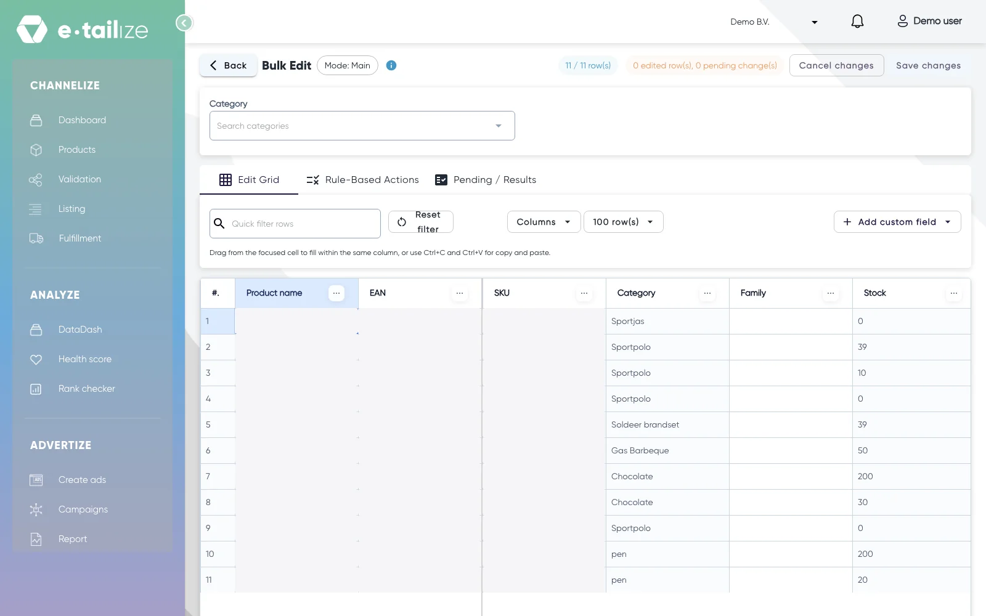This screenshot has width=986, height=616.
Task: Click the Stock cell with value 50
Action: point(911,450)
